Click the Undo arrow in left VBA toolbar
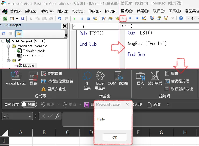 point(59,19)
